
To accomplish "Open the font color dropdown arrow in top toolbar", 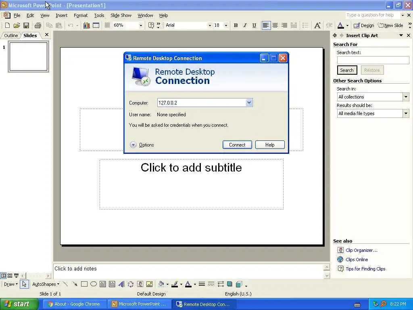I will (347, 25).
